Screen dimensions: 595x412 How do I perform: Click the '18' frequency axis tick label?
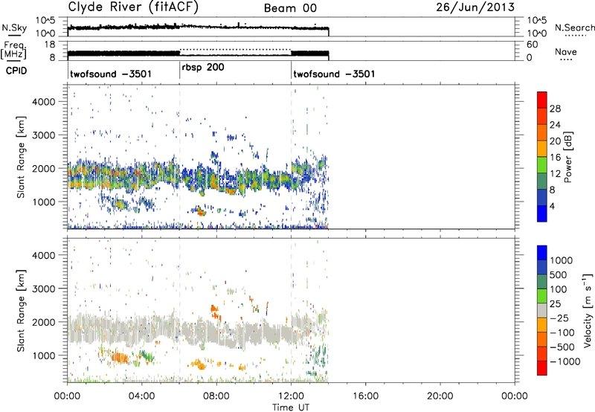click(x=51, y=45)
